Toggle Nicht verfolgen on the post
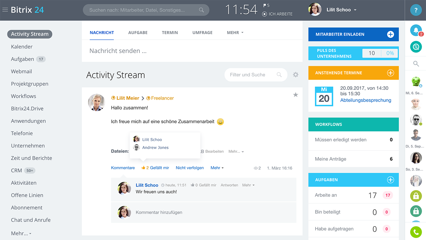This screenshot has width=426, height=240. pyautogui.click(x=190, y=168)
